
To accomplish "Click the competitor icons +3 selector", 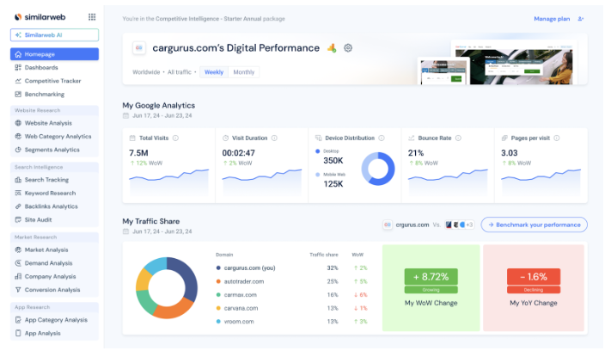I will pyautogui.click(x=460, y=225).
